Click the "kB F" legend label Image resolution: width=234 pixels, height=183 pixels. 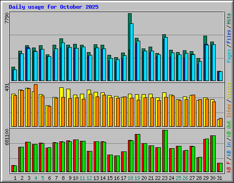229,167
